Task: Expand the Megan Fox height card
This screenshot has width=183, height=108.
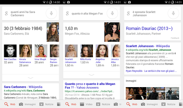Action: pyautogui.click(x=91, y=75)
